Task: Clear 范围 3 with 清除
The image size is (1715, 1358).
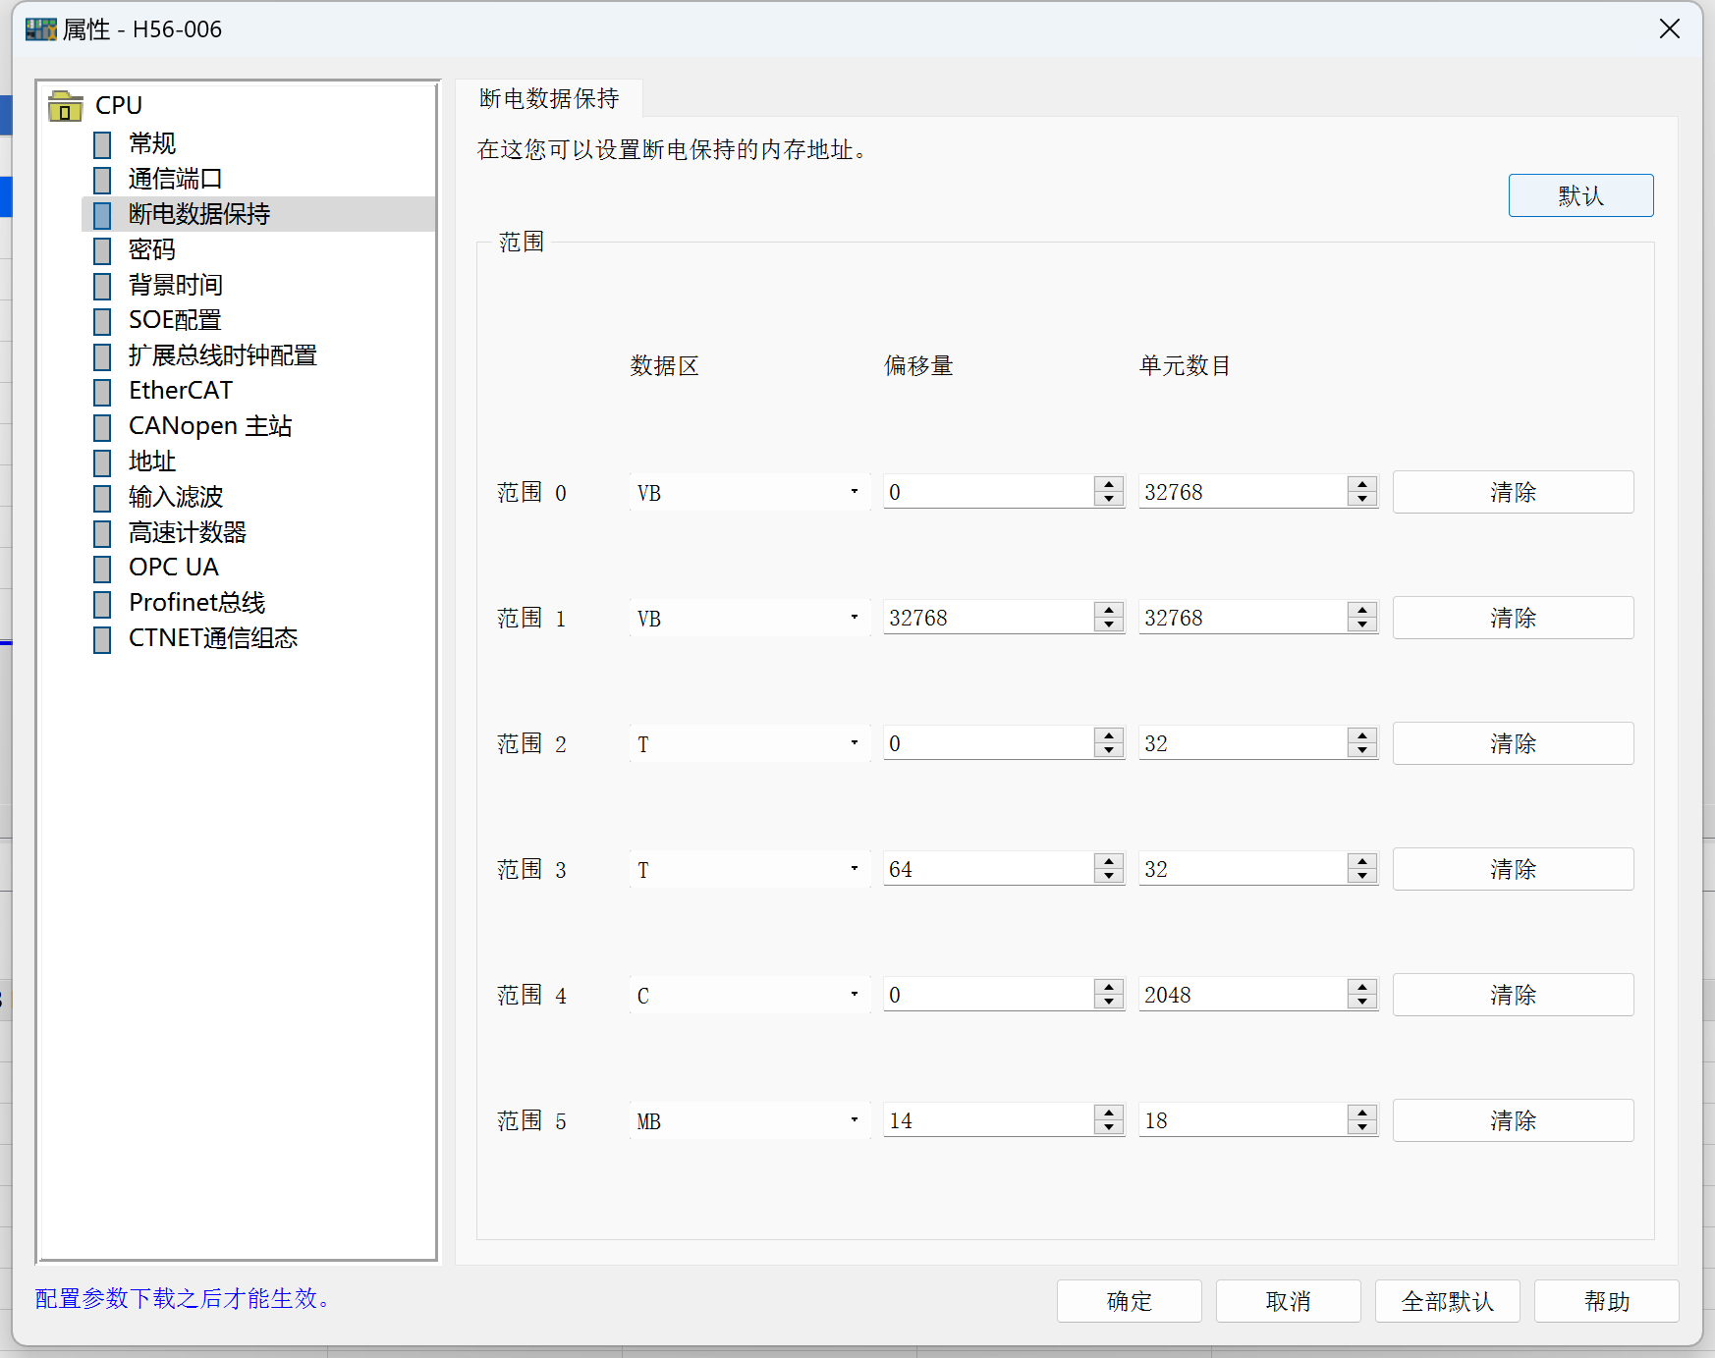Action: tap(1513, 869)
